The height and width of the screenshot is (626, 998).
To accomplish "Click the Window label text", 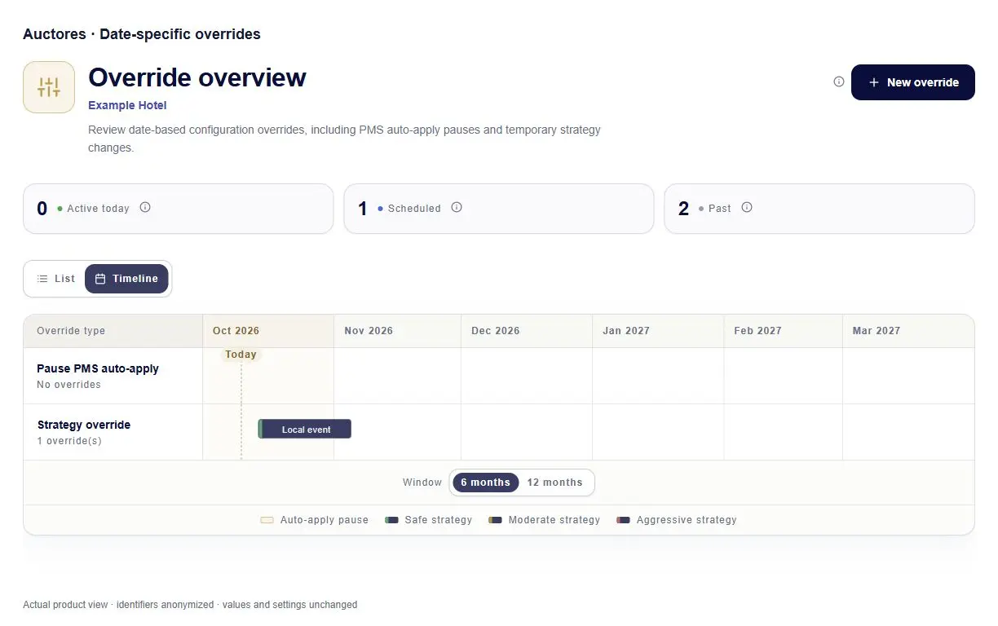I will [x=422, y=483].
